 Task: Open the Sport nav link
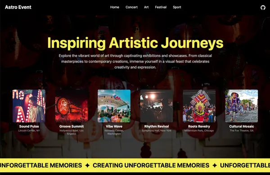[x=177, y=7]
